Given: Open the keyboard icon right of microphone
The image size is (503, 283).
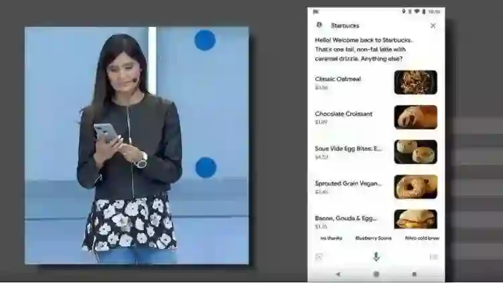Looking at the screenshot, I should (433, 257).
